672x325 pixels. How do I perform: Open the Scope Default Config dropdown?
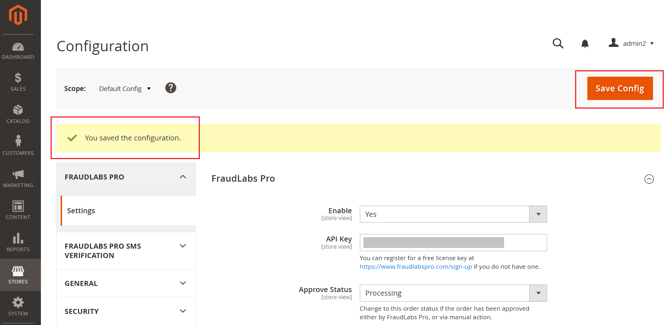coord(125,89)
